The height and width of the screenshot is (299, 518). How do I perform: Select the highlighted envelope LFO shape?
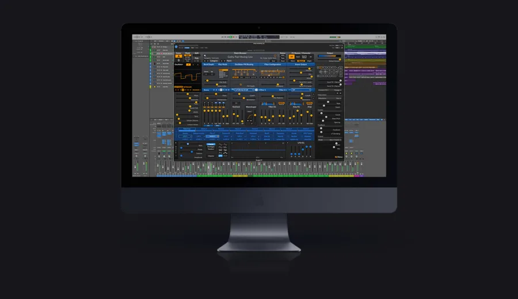point(220,156)
